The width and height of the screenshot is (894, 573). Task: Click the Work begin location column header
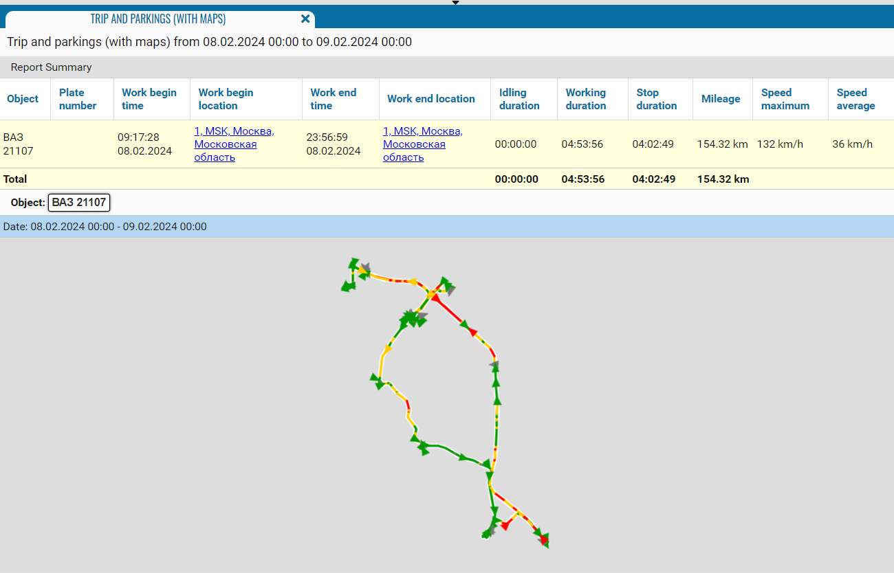coord(226,99)
